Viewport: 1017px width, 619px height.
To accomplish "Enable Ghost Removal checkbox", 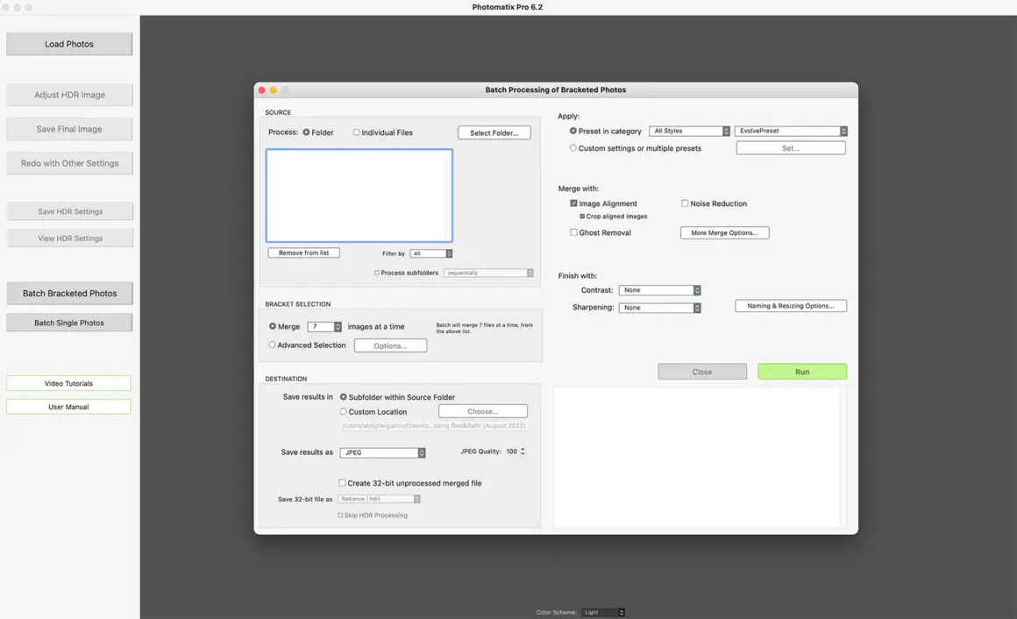I will pos(574,232).
